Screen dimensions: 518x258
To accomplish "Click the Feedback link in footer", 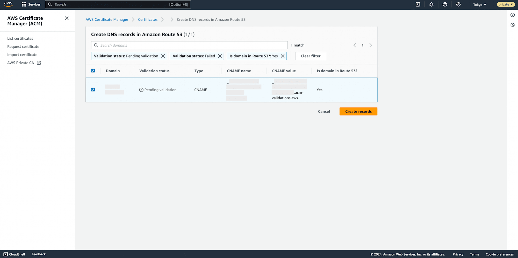I will (x=39, y=254).
